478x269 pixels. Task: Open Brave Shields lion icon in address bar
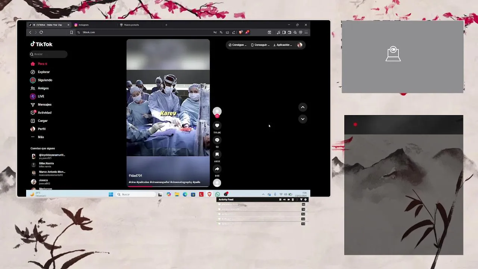[240, 32]
